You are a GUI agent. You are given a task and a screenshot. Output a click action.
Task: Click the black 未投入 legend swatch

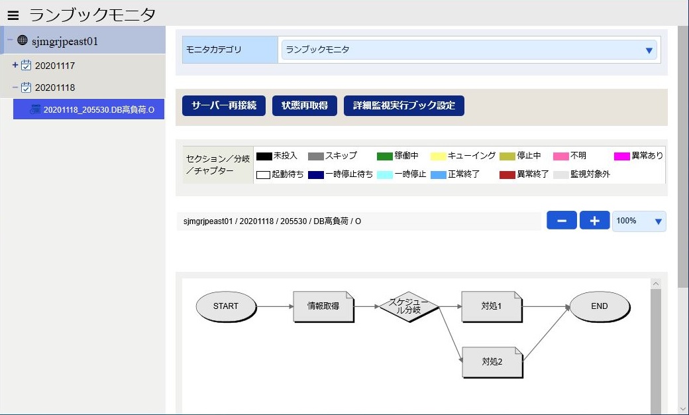(264, 156)
